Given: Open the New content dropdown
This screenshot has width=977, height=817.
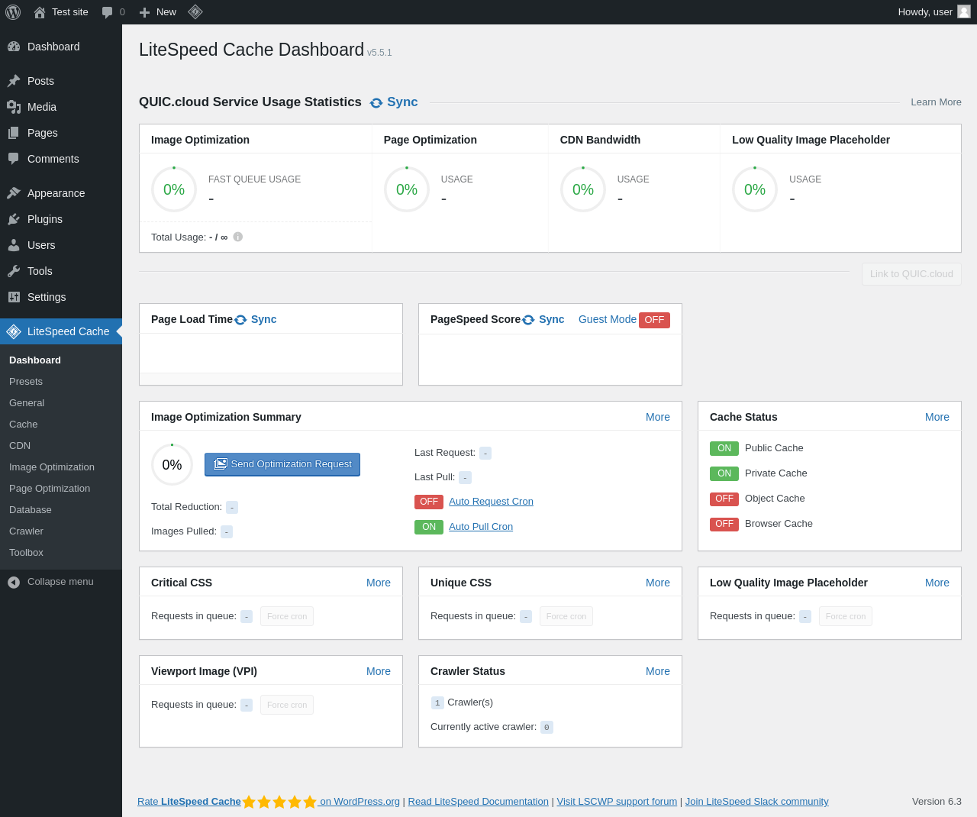Looking at the screenshot, I should (158, 12).
